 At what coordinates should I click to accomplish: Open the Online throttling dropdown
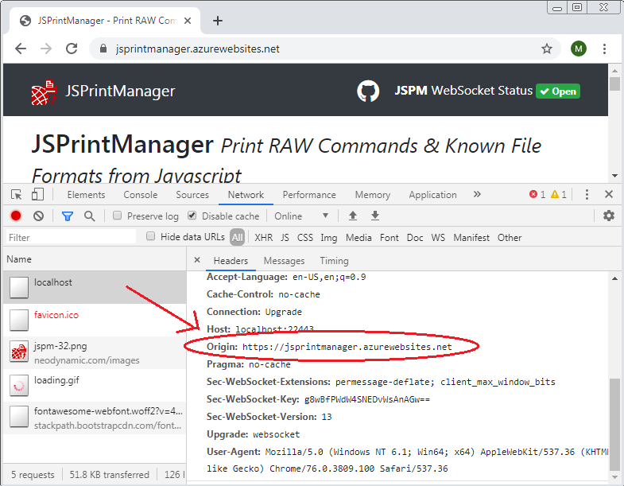301,216
